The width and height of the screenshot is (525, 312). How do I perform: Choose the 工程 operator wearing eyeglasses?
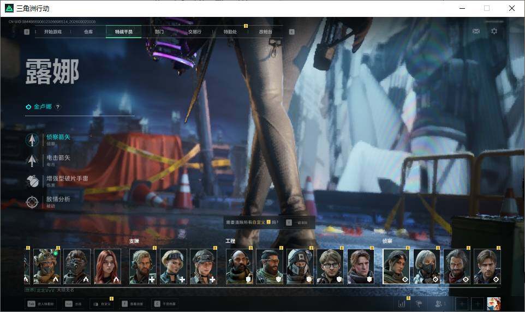point(330,267)
